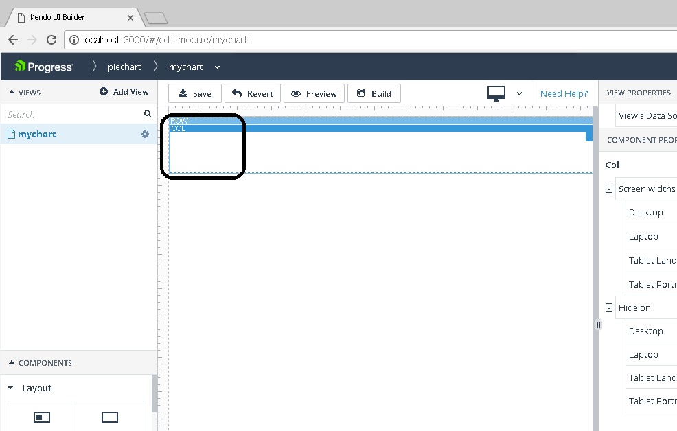Open mychart view settings gear
The image size is (677, 431).
(x=145, y=135)
